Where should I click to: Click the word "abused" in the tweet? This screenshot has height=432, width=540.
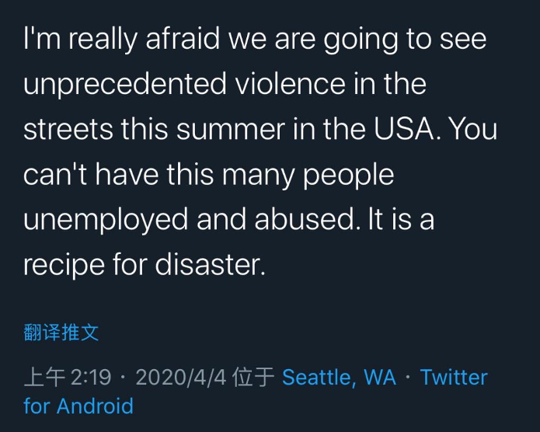click(x=305, y=219)
